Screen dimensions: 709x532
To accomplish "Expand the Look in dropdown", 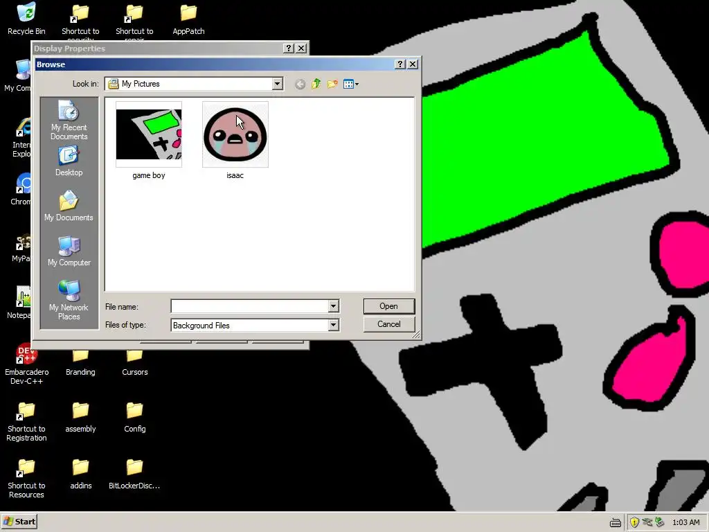I will 277,84.
